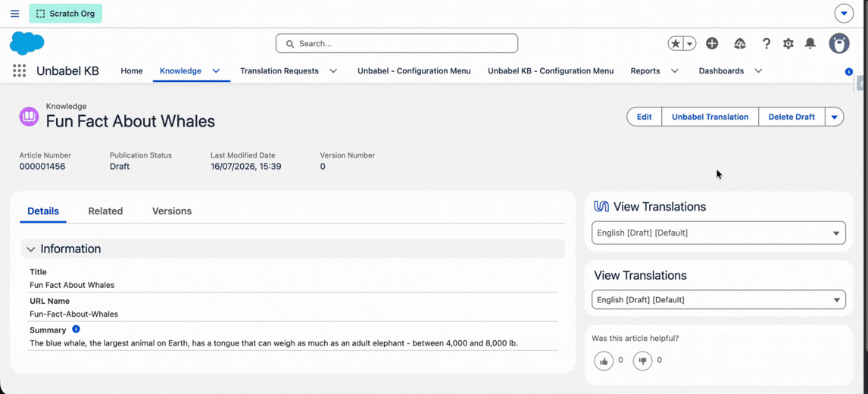Expand the Reports tab chevron
Screen dimensions: 868x394
675,71
